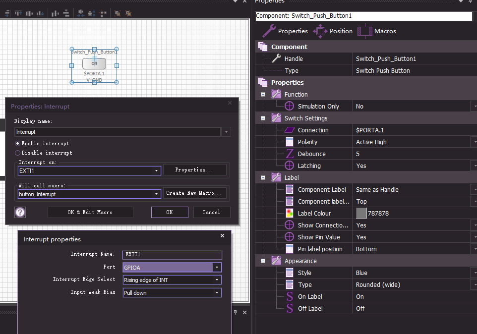Open the Port GPIOA dropdown
Viewport: 477px width, 334px height.
(217, 268)
